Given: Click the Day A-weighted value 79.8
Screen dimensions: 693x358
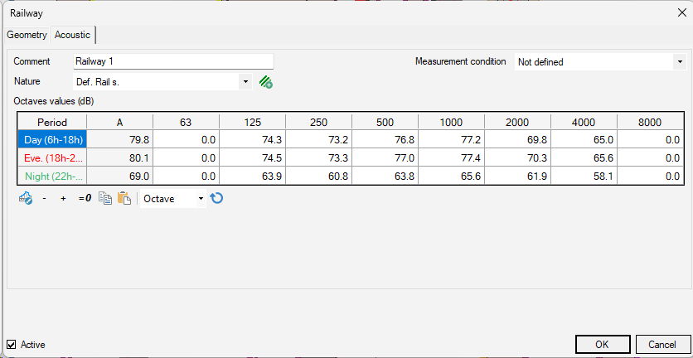Looking at the screenshot, I should tap(119, 140).
